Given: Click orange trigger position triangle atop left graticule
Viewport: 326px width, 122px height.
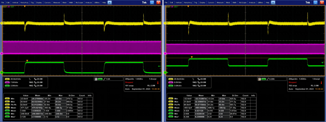Looking at the screenshot, I should tap(25, 6).
